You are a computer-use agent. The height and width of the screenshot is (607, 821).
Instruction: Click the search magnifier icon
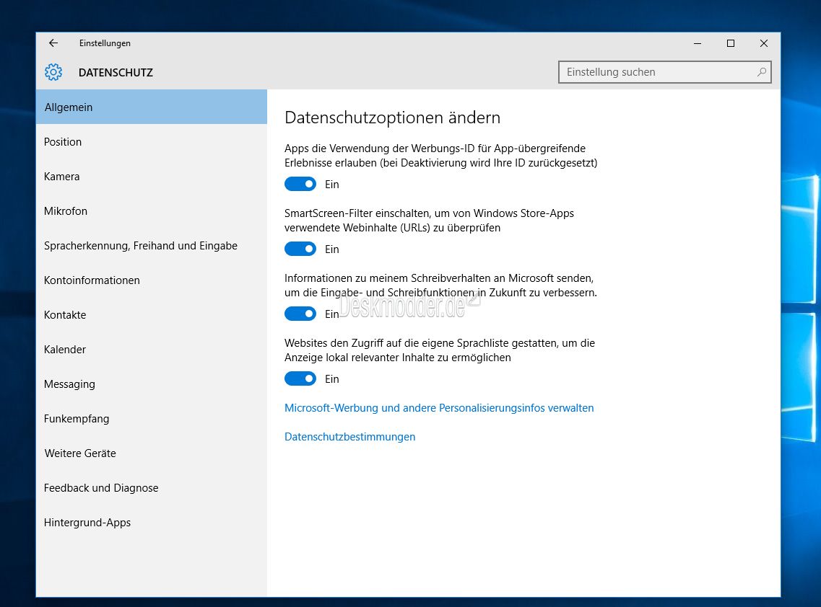coord(761,72)
